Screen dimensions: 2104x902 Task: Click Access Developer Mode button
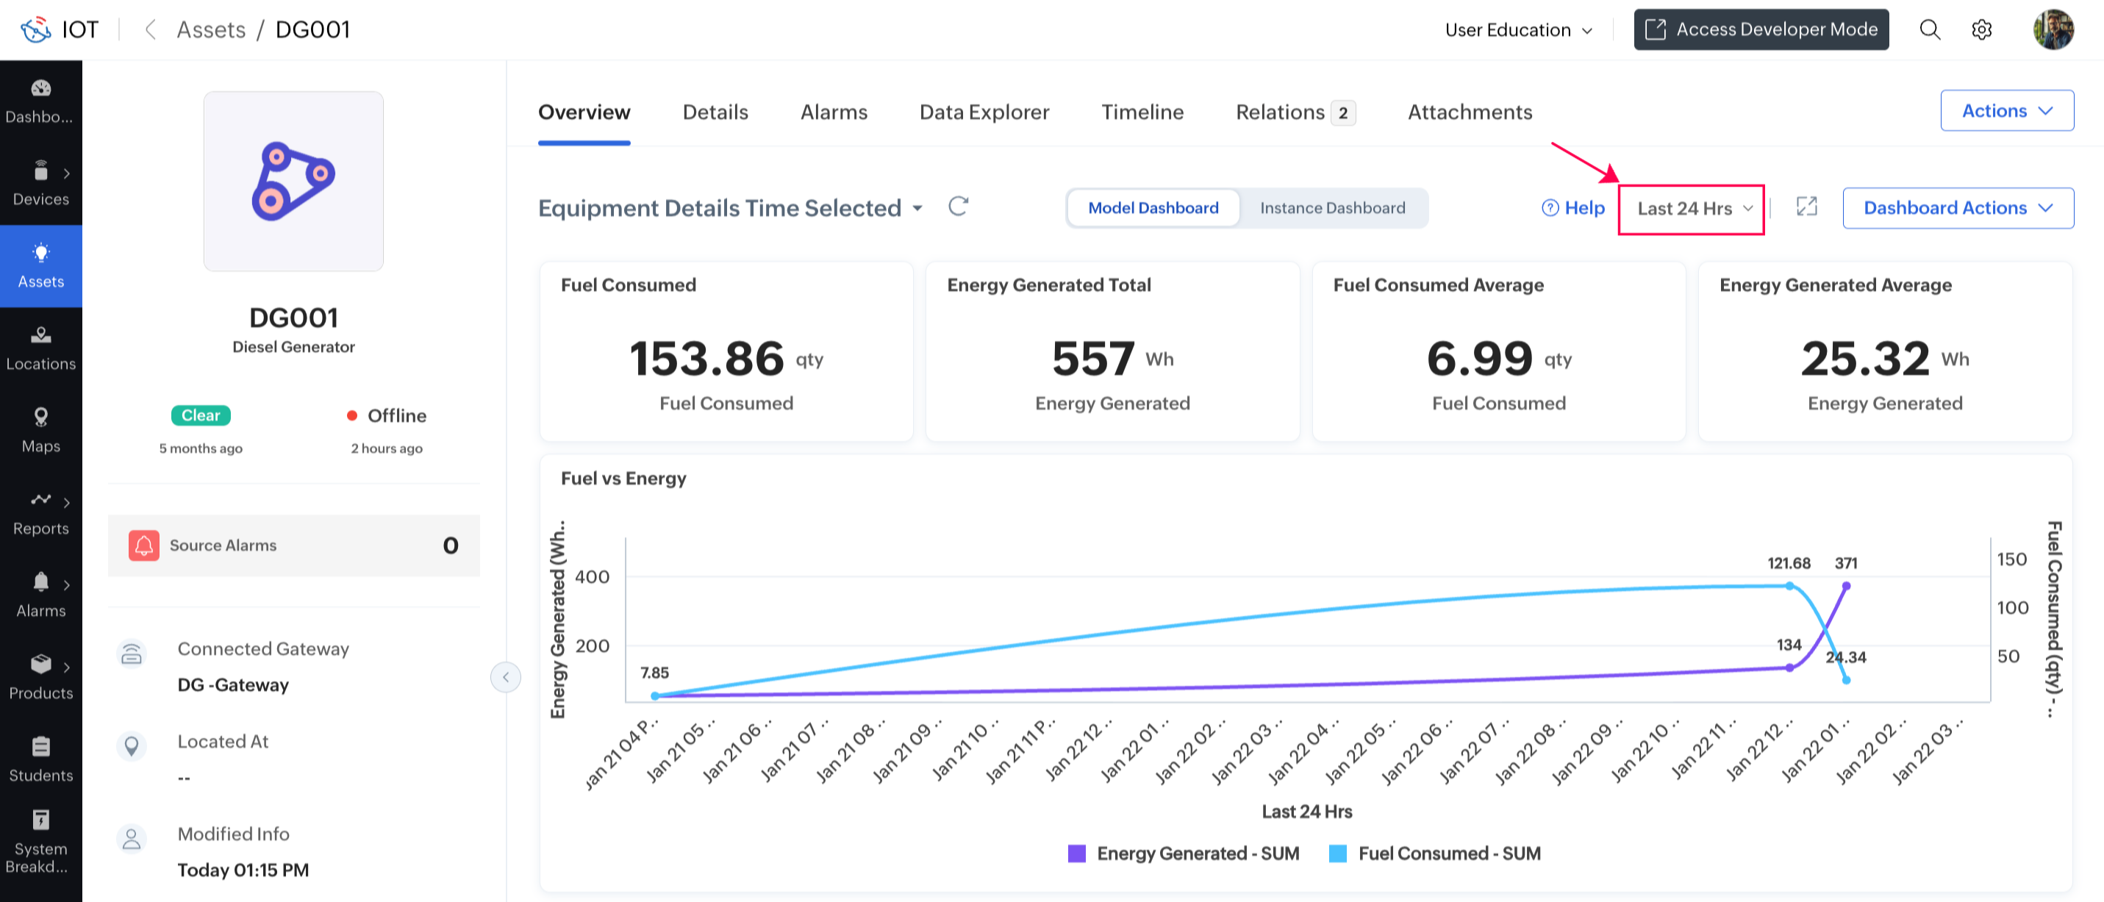point(1761,30)
